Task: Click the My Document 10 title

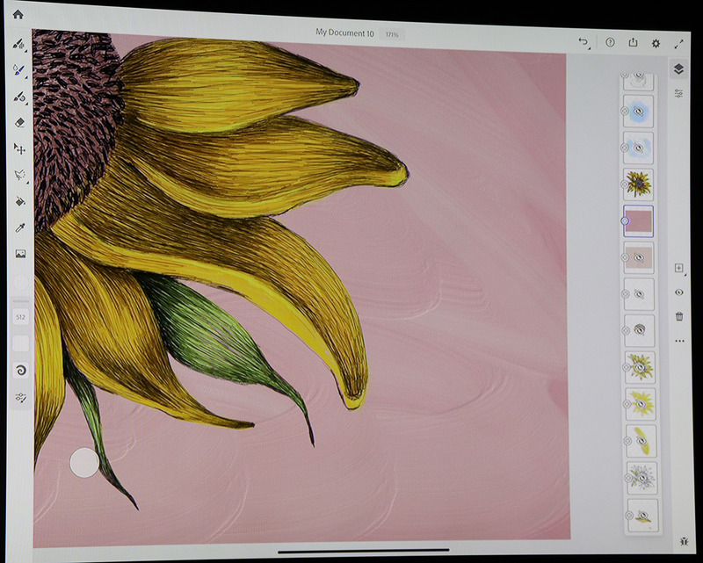Action: click(344, 33)
